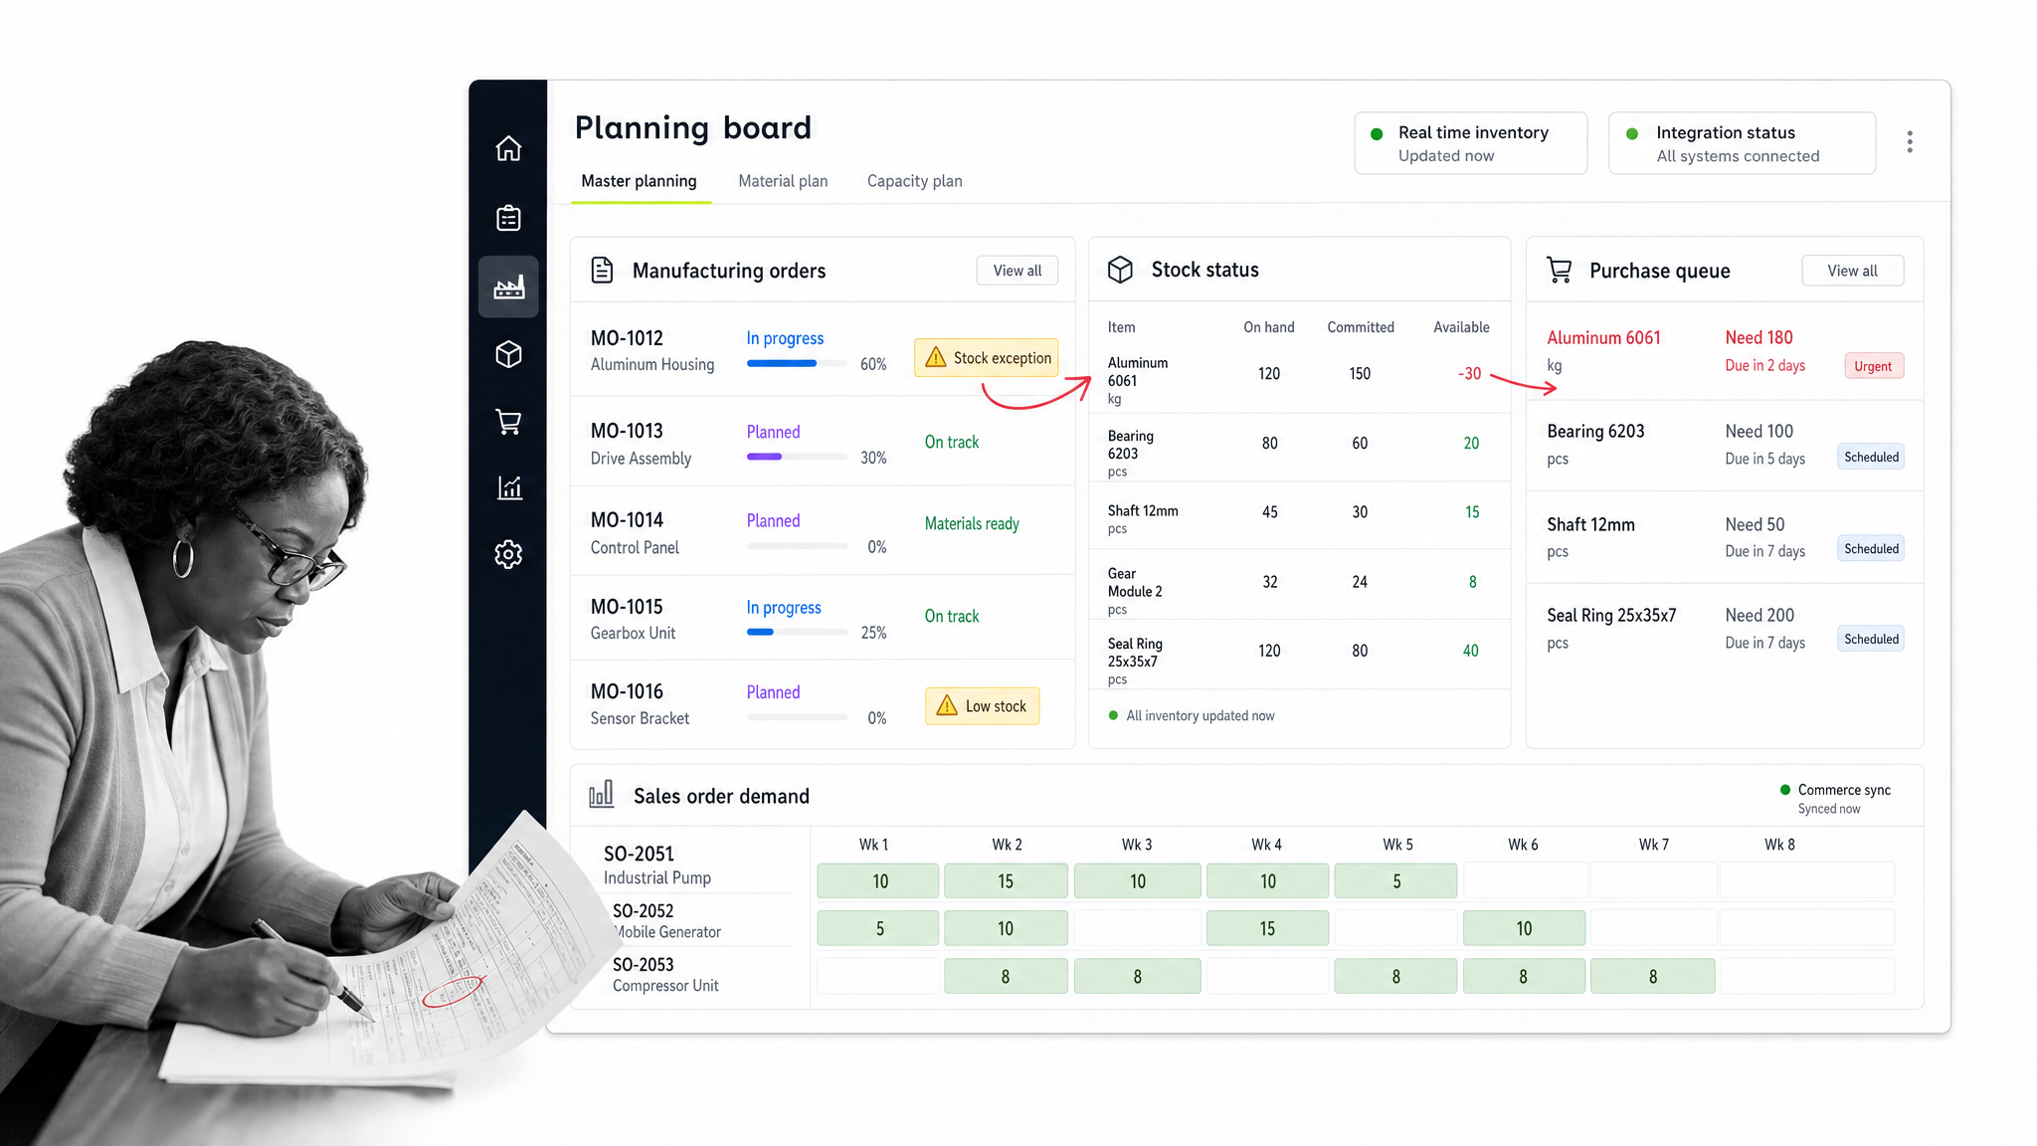The image size is (2037, 1146).
Task: Click the Available column header
Action: pos(1461,327)
